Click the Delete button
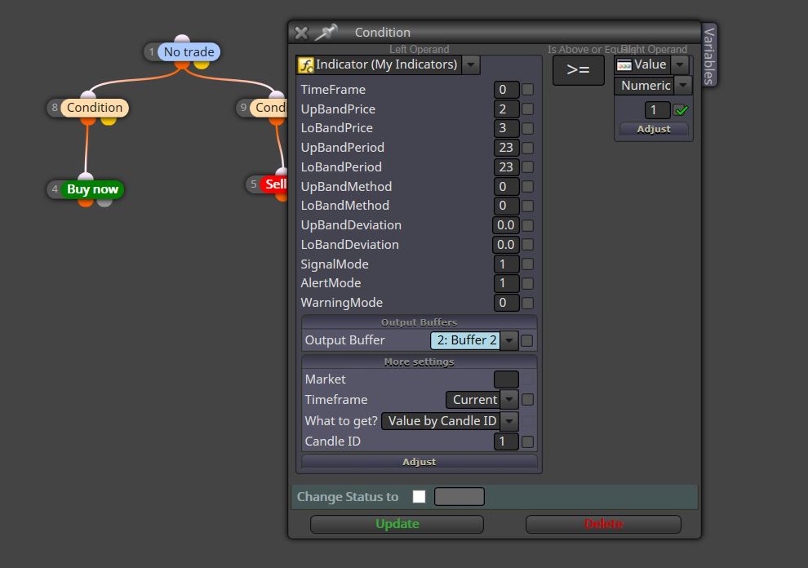 tap(603, 524)
